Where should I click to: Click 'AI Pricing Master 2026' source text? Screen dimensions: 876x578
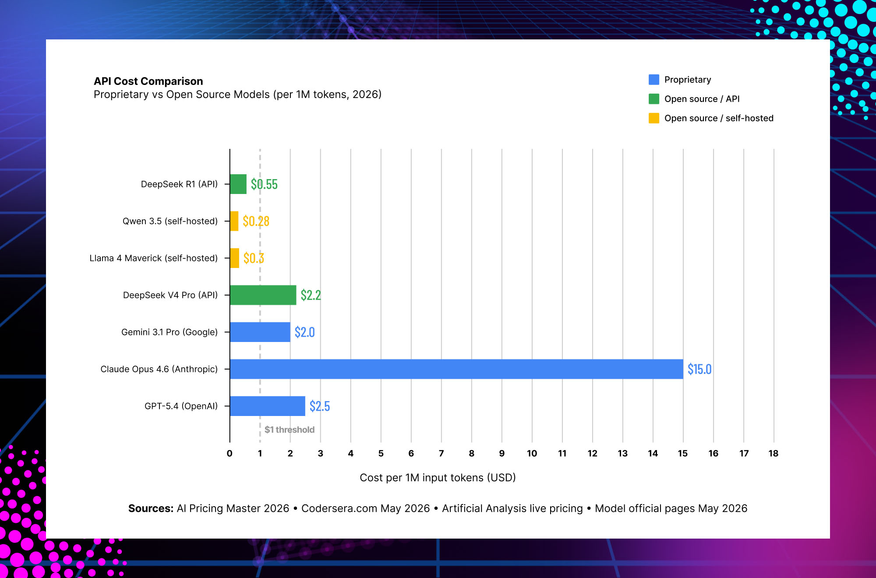(x=233, y=508)
